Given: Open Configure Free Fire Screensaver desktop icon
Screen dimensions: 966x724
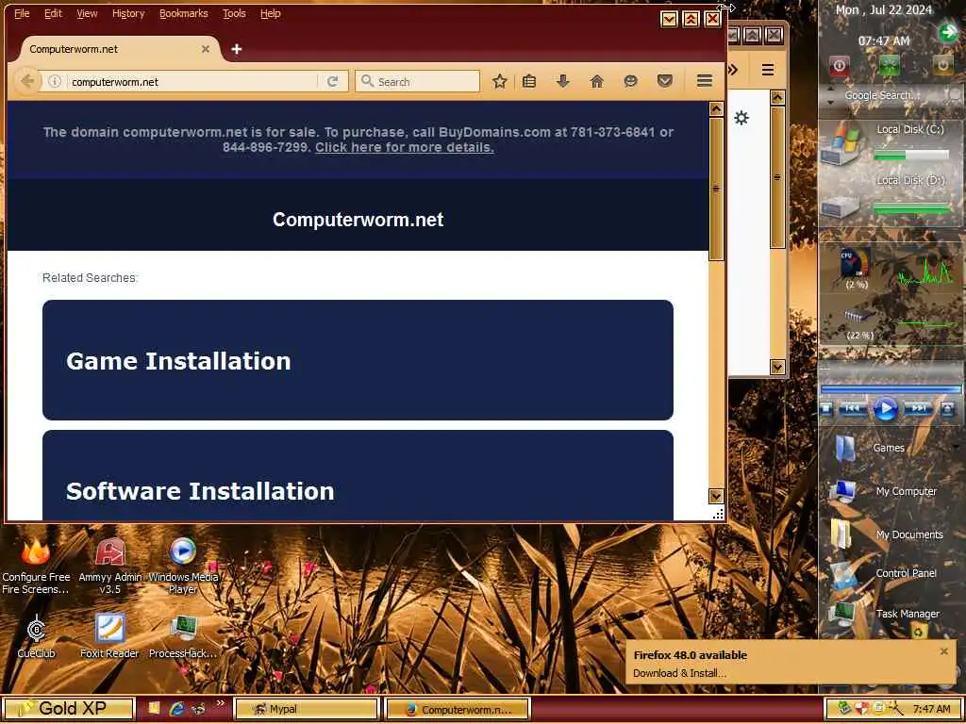Looking at the screenshot, I should pos(36,566).
